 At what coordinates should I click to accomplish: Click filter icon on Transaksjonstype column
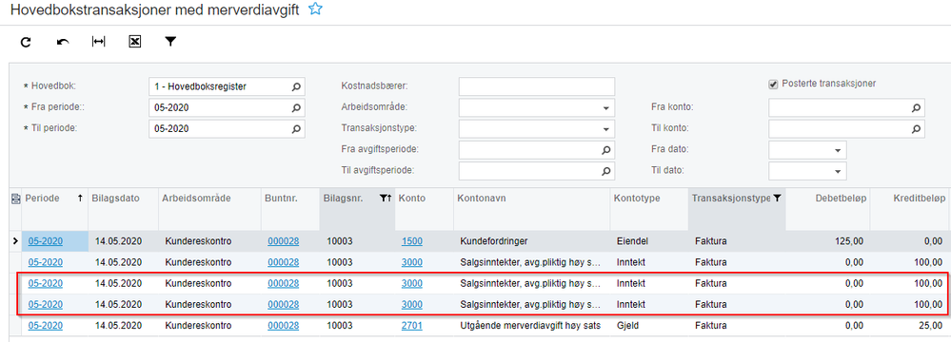coord(777,198)
